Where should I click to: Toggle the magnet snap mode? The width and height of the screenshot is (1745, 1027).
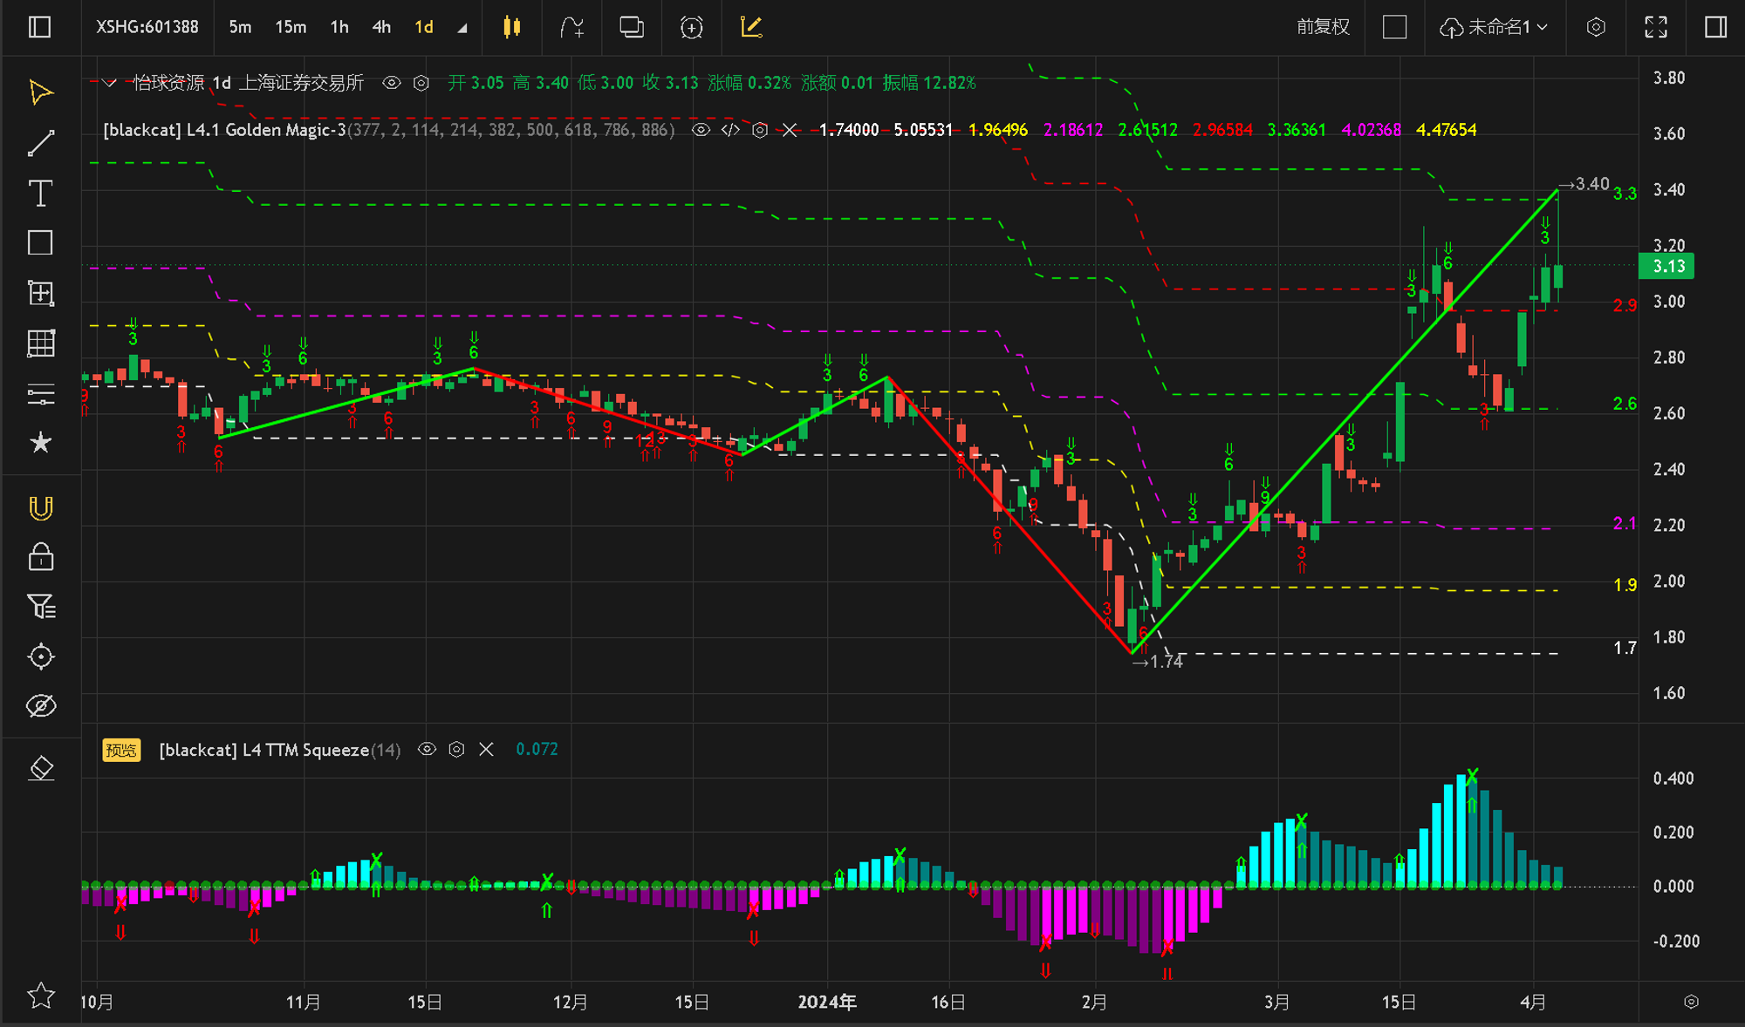(41, 508)
